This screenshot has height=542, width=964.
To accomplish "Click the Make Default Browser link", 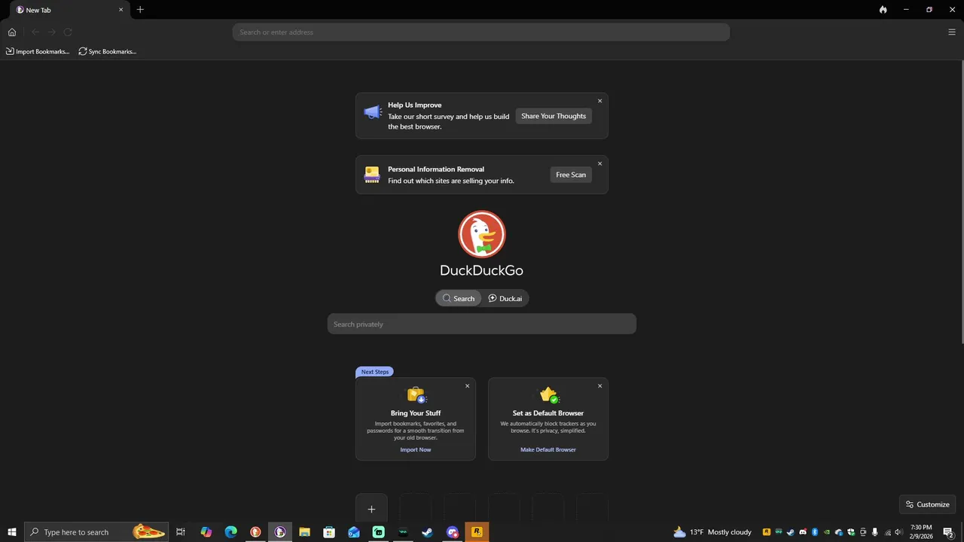I will [x=548, y=449].
